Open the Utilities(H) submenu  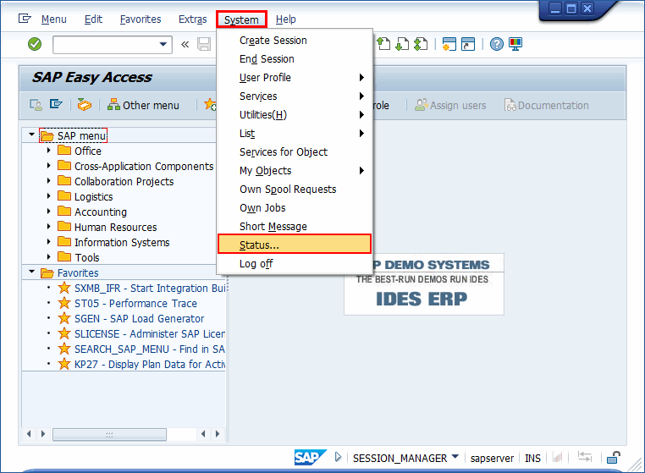pyautogui.click(x=295, y=114)
